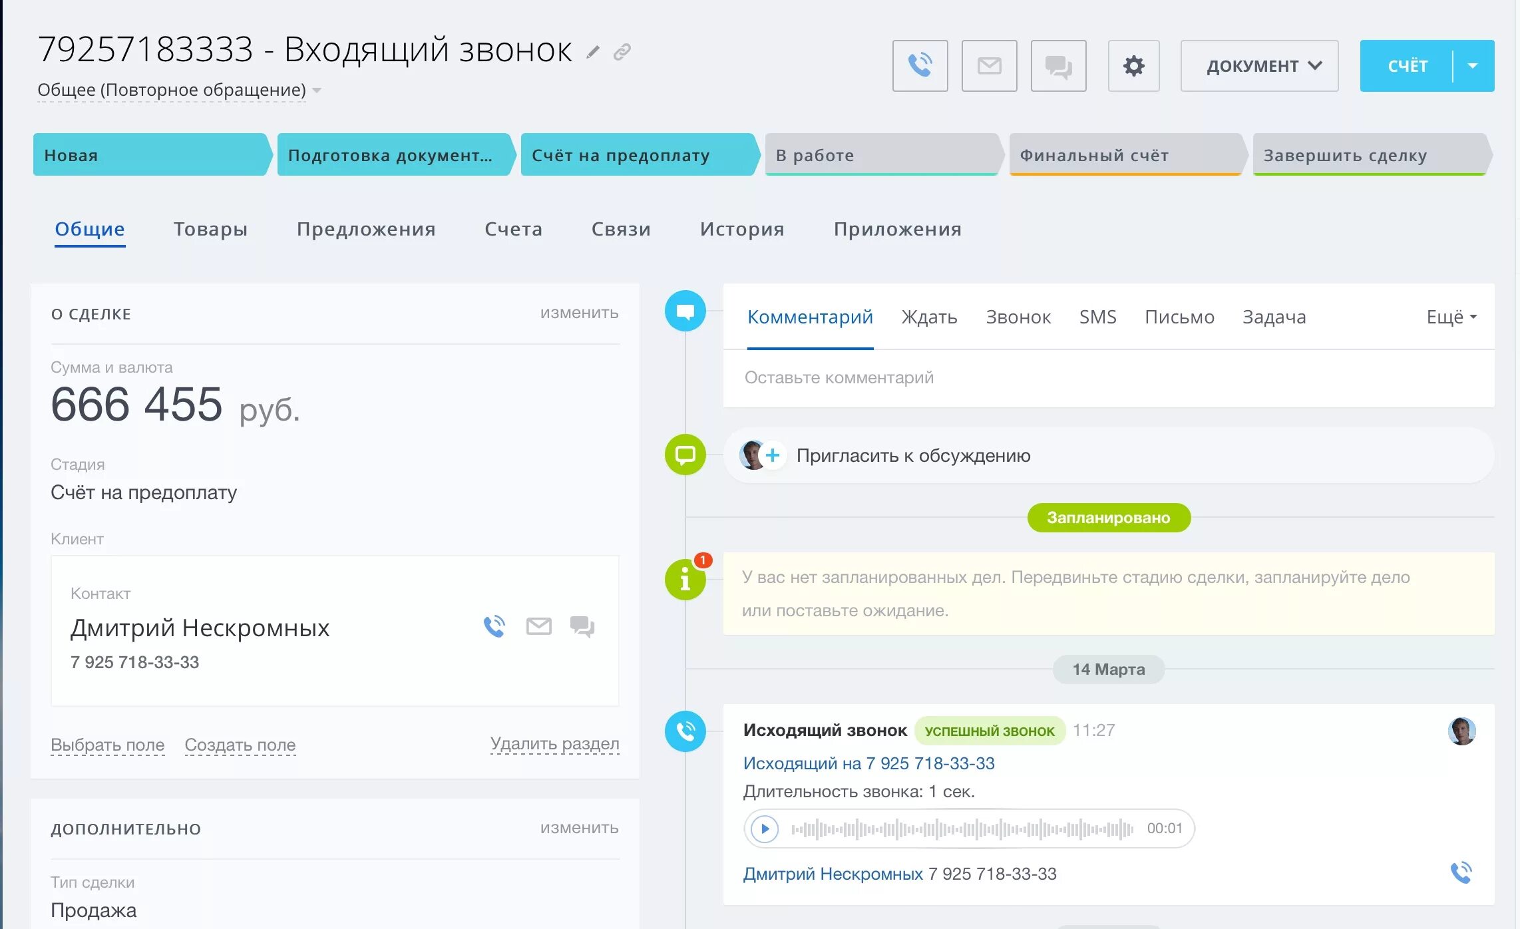The image size is (1520, 929).
Task: Copy deal link via chain icon
Action: [622, 52]
